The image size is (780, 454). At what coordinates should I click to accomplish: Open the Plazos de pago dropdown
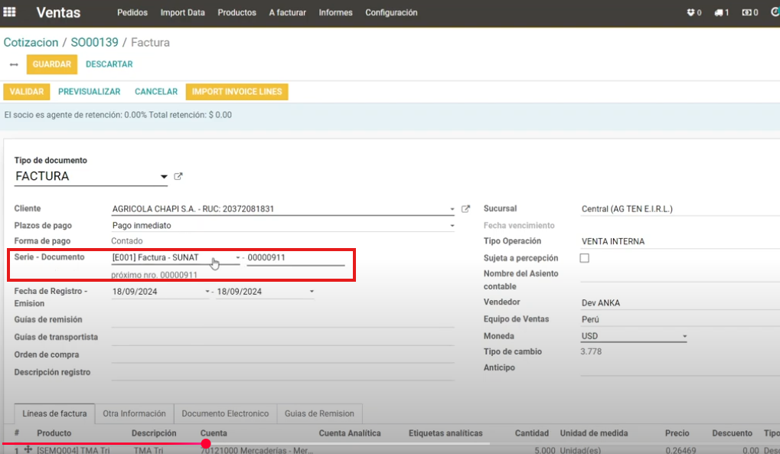(452, 224)
